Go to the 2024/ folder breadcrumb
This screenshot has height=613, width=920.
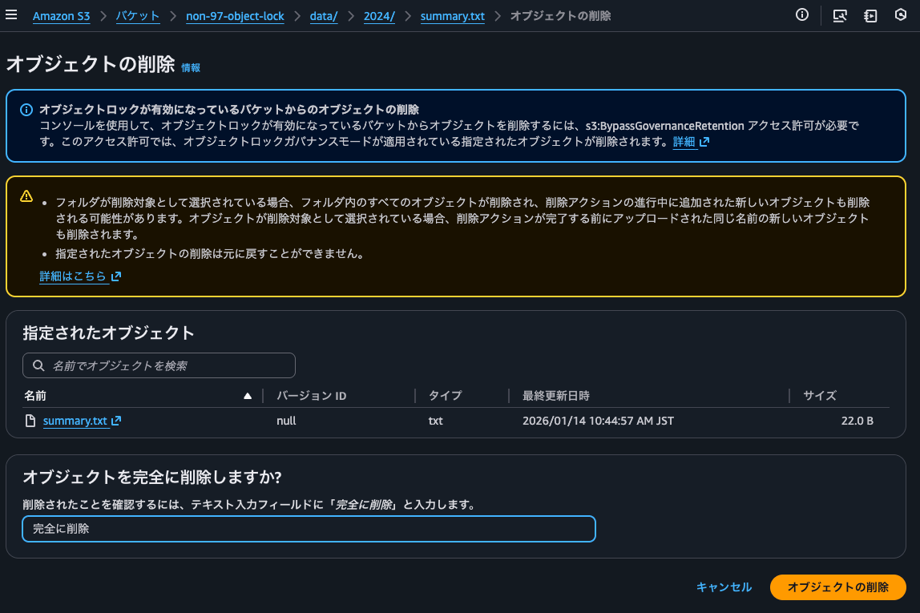[378, 15]
